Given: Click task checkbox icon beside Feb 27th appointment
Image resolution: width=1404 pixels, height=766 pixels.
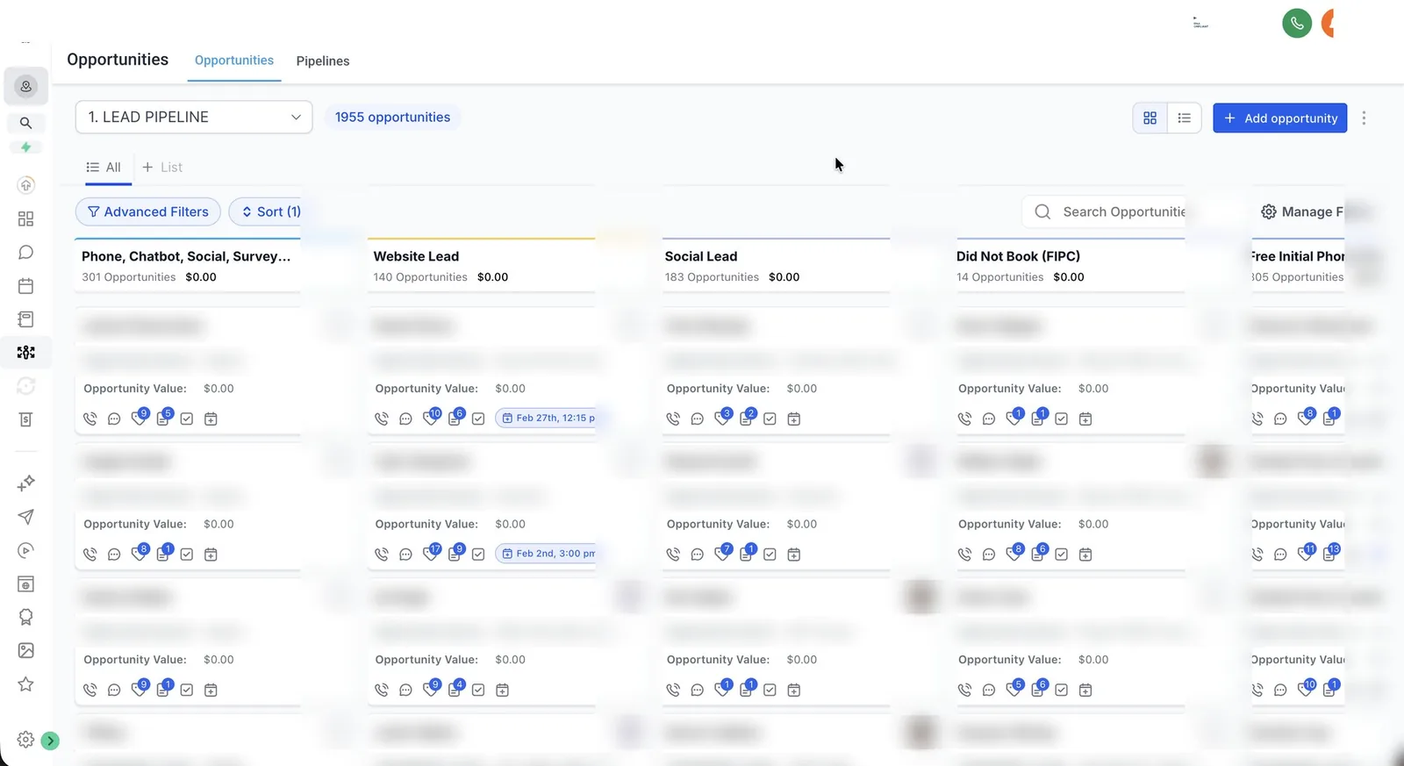Looking at the screenshot, I should tap(478, 419).
